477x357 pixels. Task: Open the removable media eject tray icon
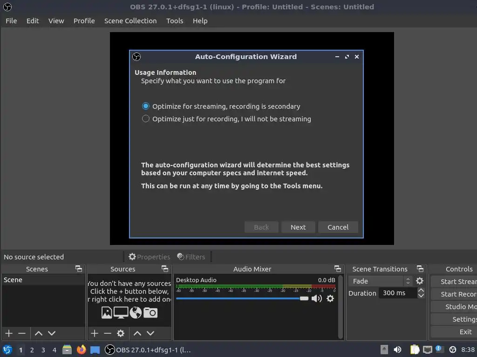384,350
